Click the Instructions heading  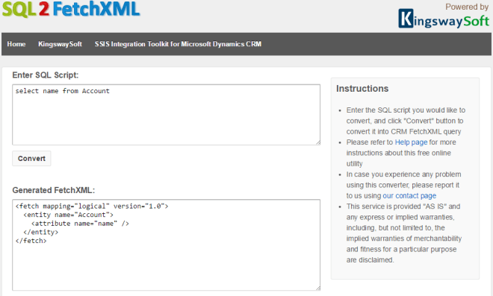tap(362, 89)
